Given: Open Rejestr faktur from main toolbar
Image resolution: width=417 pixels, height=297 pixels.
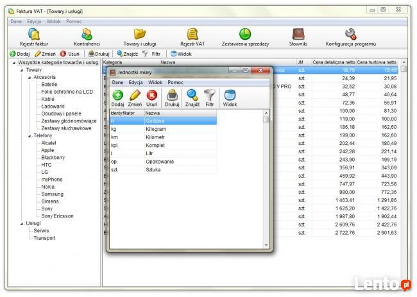Looking at the screenshot, I should click(x=35, y=37).
